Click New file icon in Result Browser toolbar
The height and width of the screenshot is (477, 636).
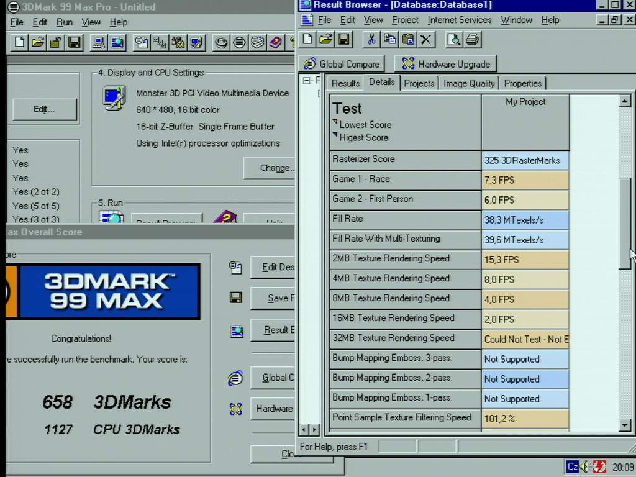click(307, 39)
